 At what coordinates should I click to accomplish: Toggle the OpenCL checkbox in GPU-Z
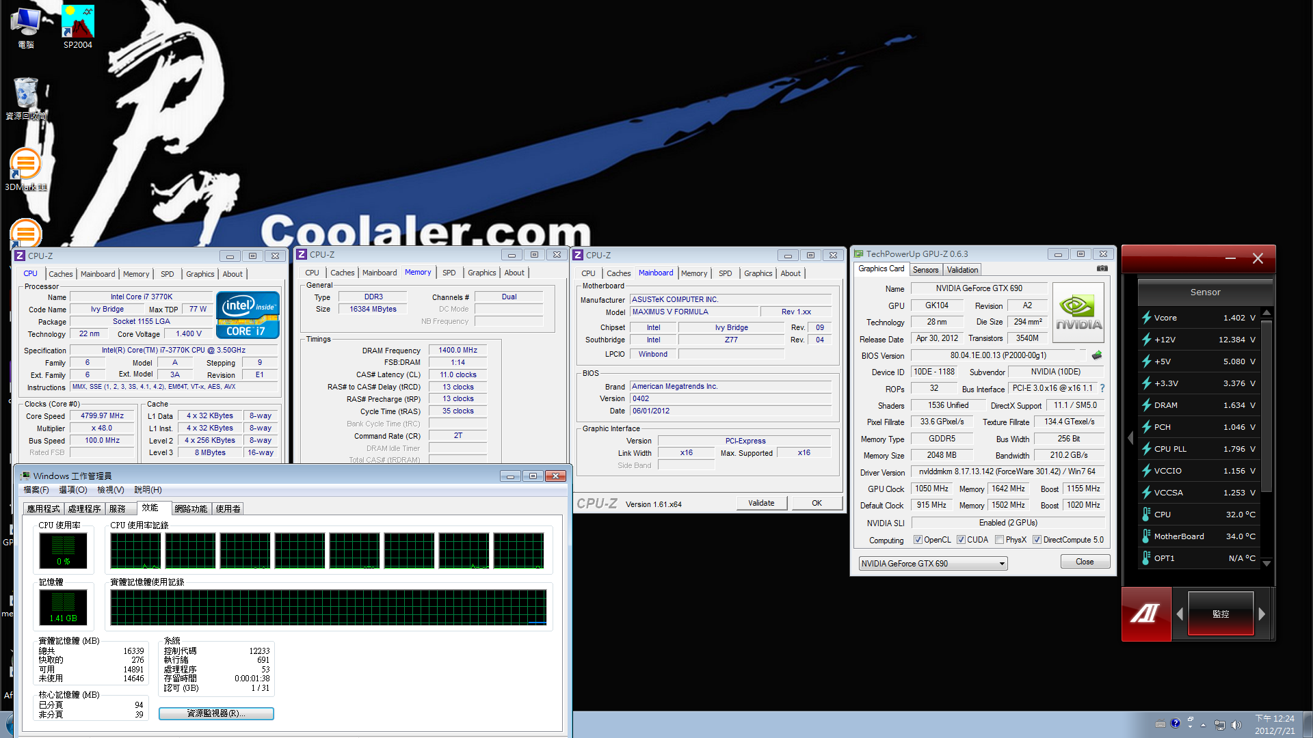pyautogui.click(x=918, y=540)
